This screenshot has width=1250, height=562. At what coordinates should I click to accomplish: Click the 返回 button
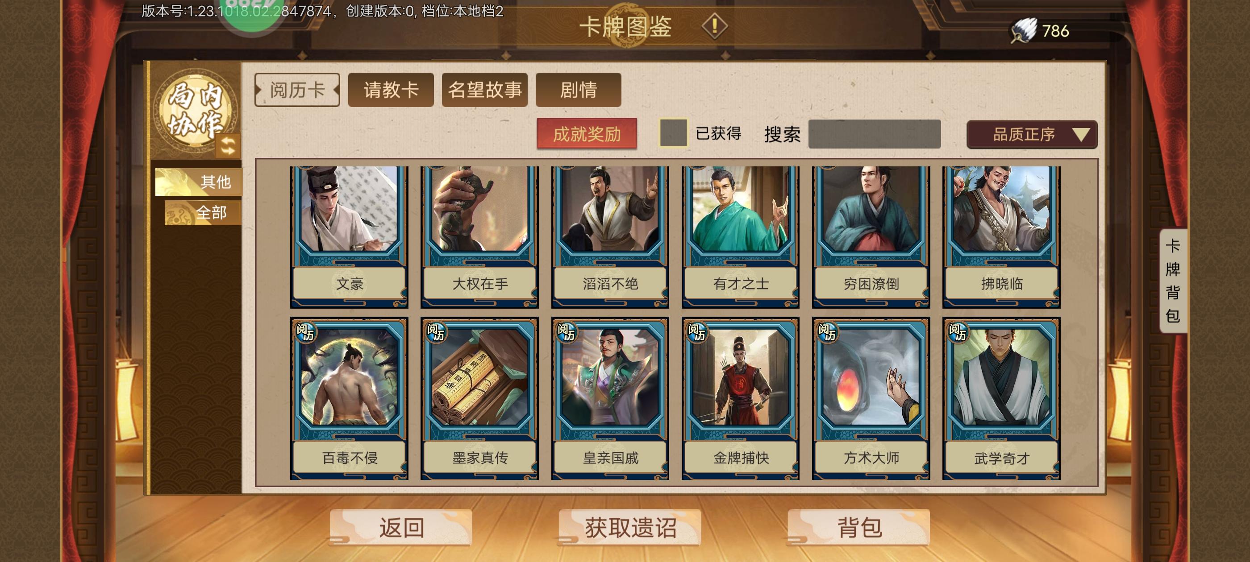tap(401, 527)
